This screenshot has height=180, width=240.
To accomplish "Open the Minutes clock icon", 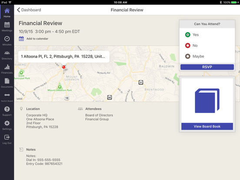I will tap(7, 39).
